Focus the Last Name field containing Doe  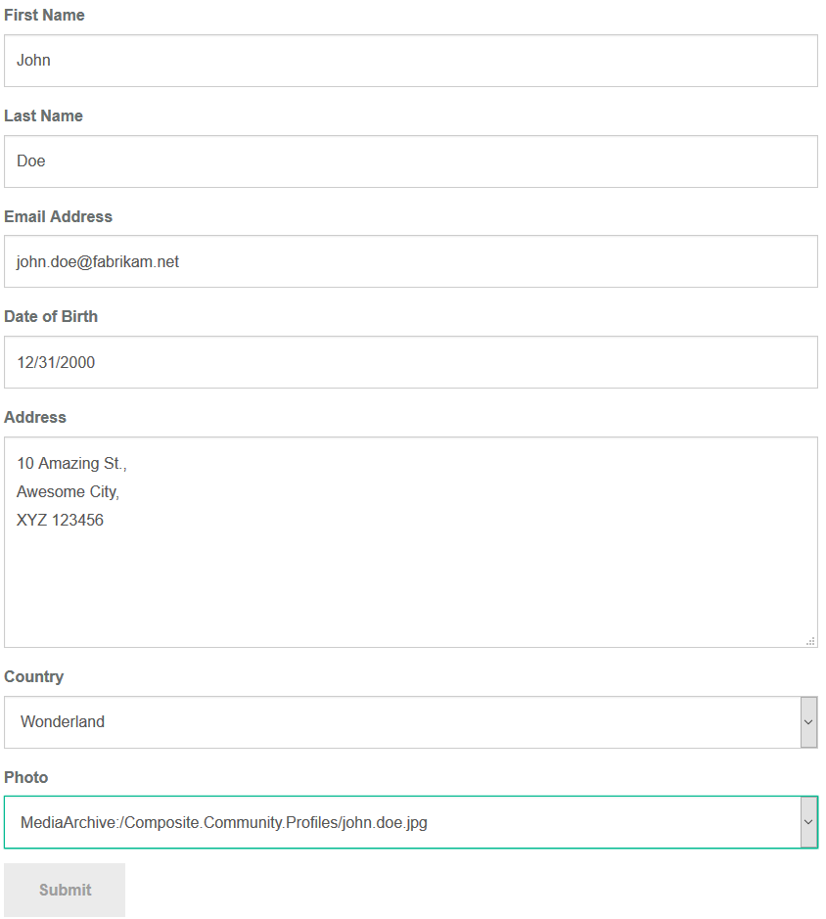(410, 161)
